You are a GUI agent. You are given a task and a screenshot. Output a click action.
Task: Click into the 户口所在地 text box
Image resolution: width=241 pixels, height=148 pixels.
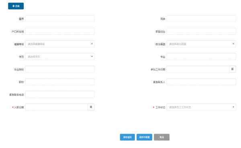coord(60,31)
